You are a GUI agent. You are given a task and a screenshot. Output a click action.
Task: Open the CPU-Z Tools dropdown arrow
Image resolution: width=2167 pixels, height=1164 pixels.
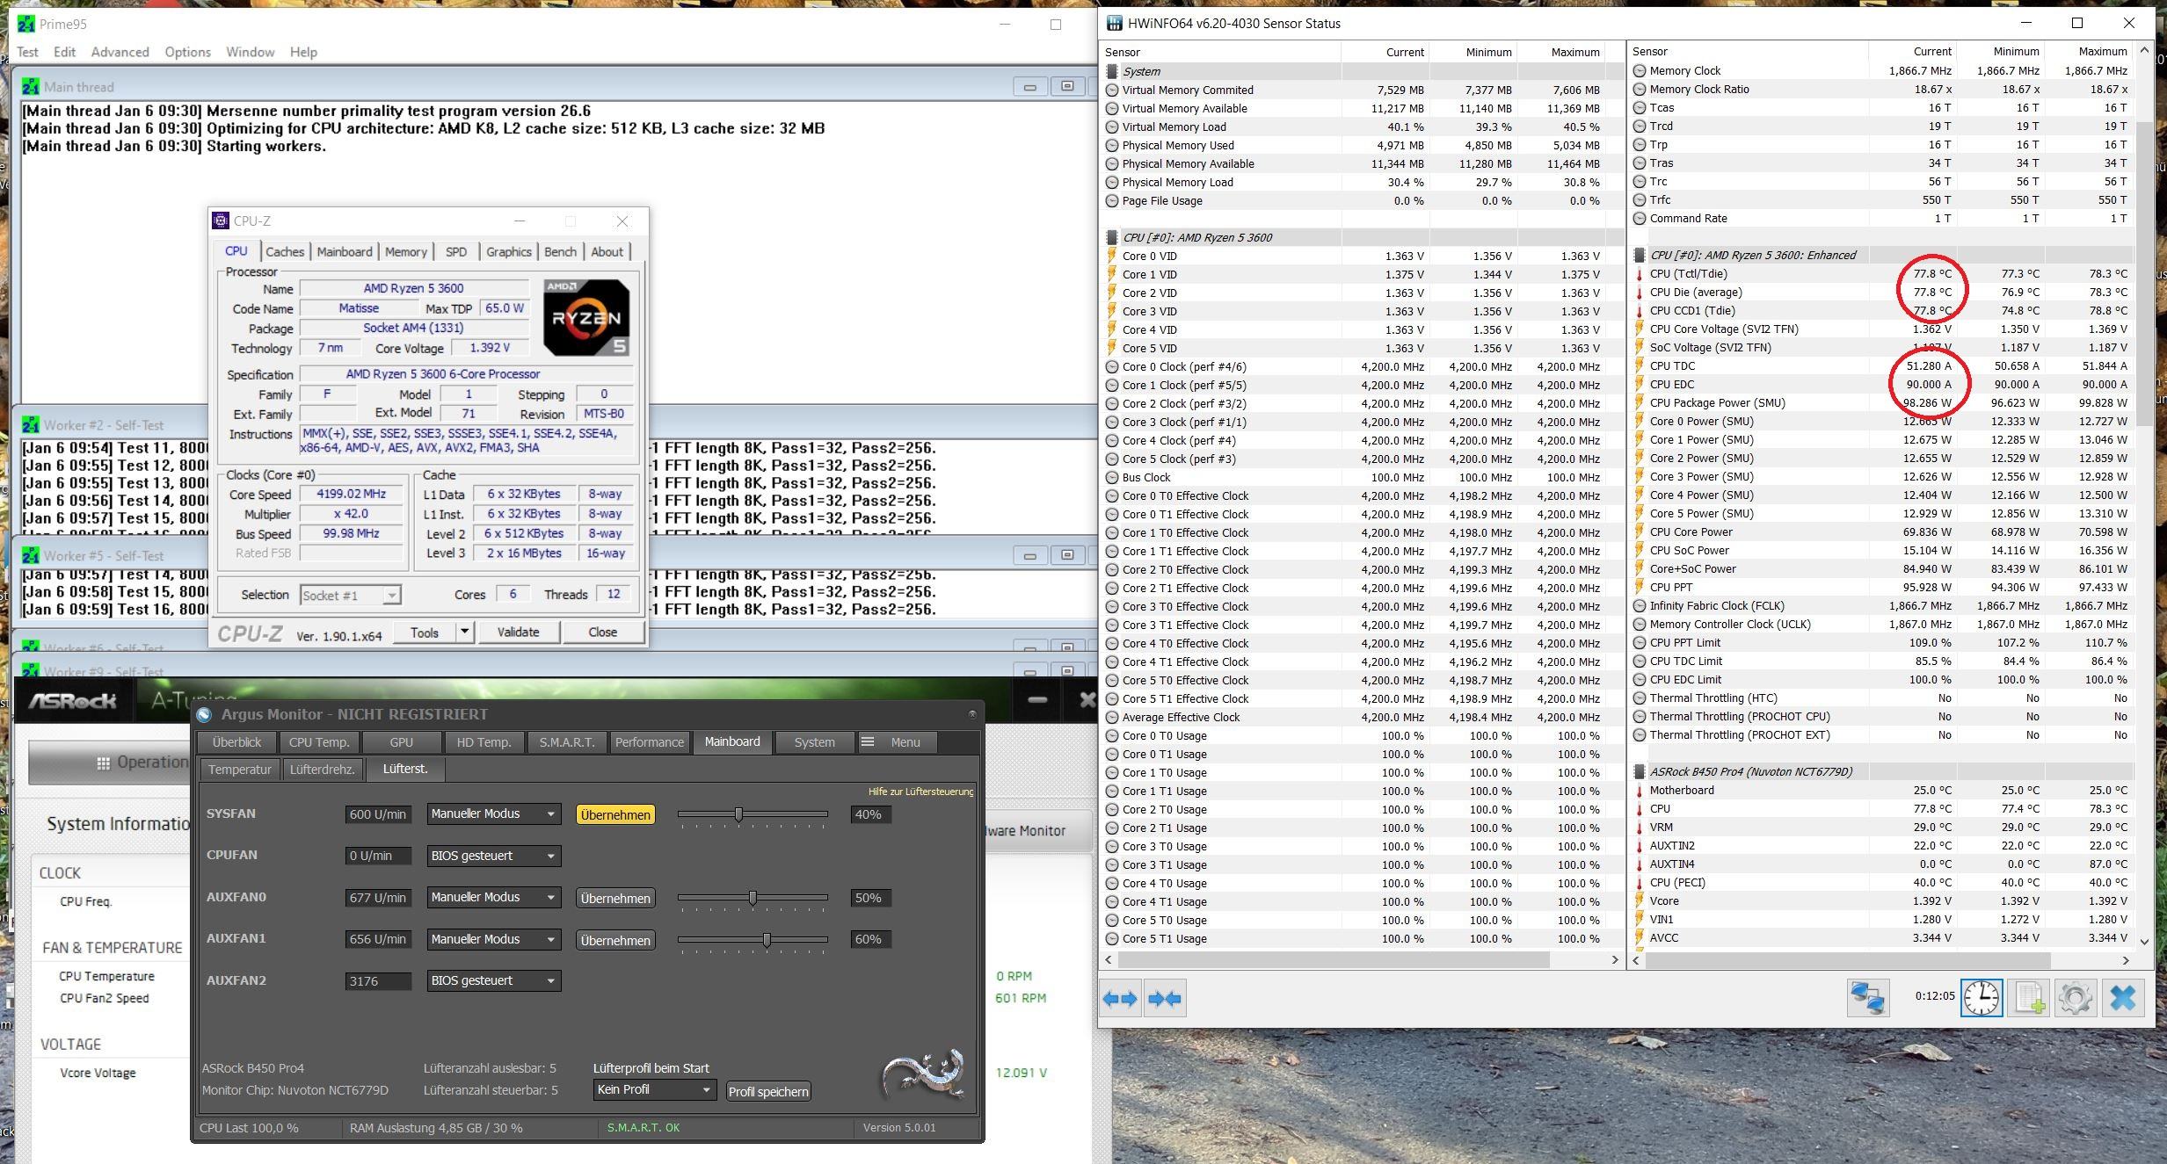pos(464,632)
